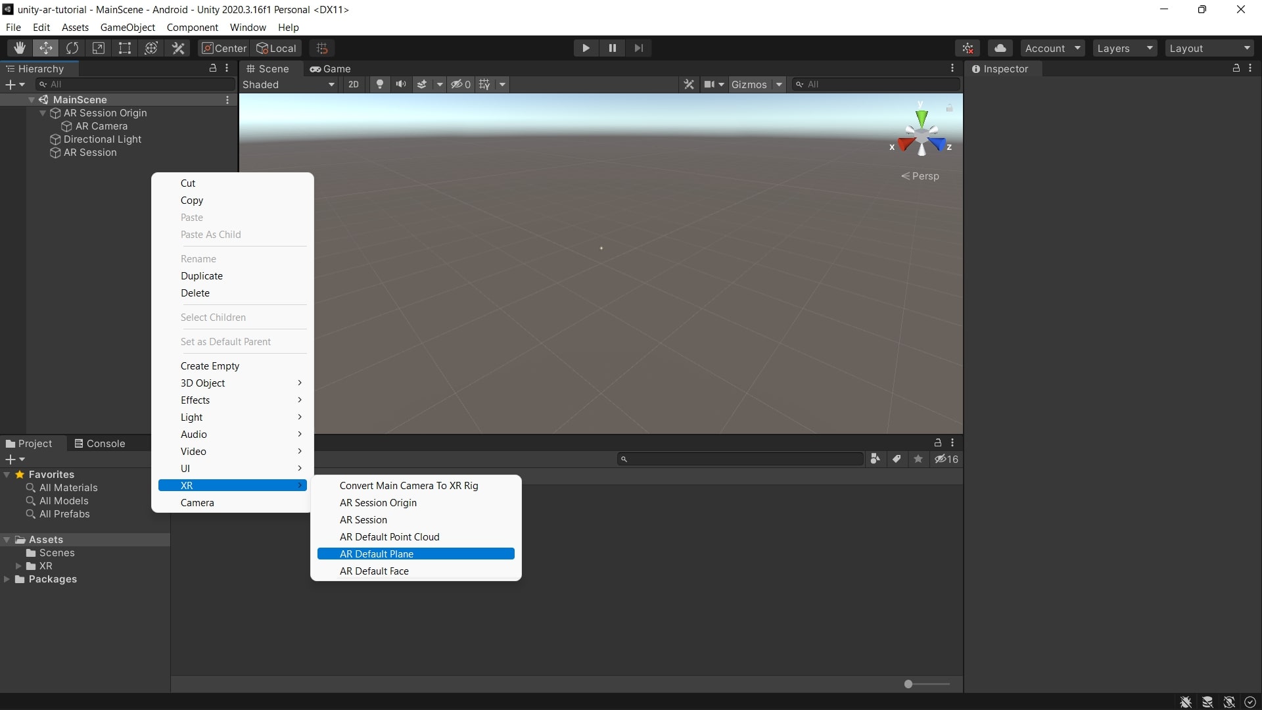Viewport: 1262px width, 710px height.
Task: Toggle scene lighting
Action: 379,84
